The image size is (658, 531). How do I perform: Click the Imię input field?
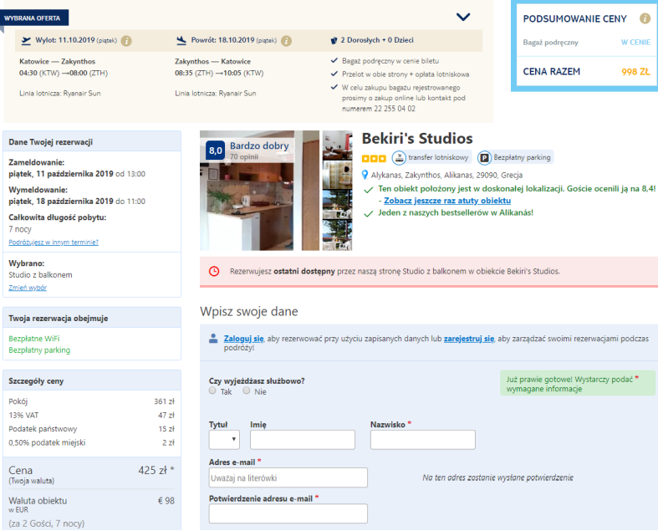click(x=303, y=440)
